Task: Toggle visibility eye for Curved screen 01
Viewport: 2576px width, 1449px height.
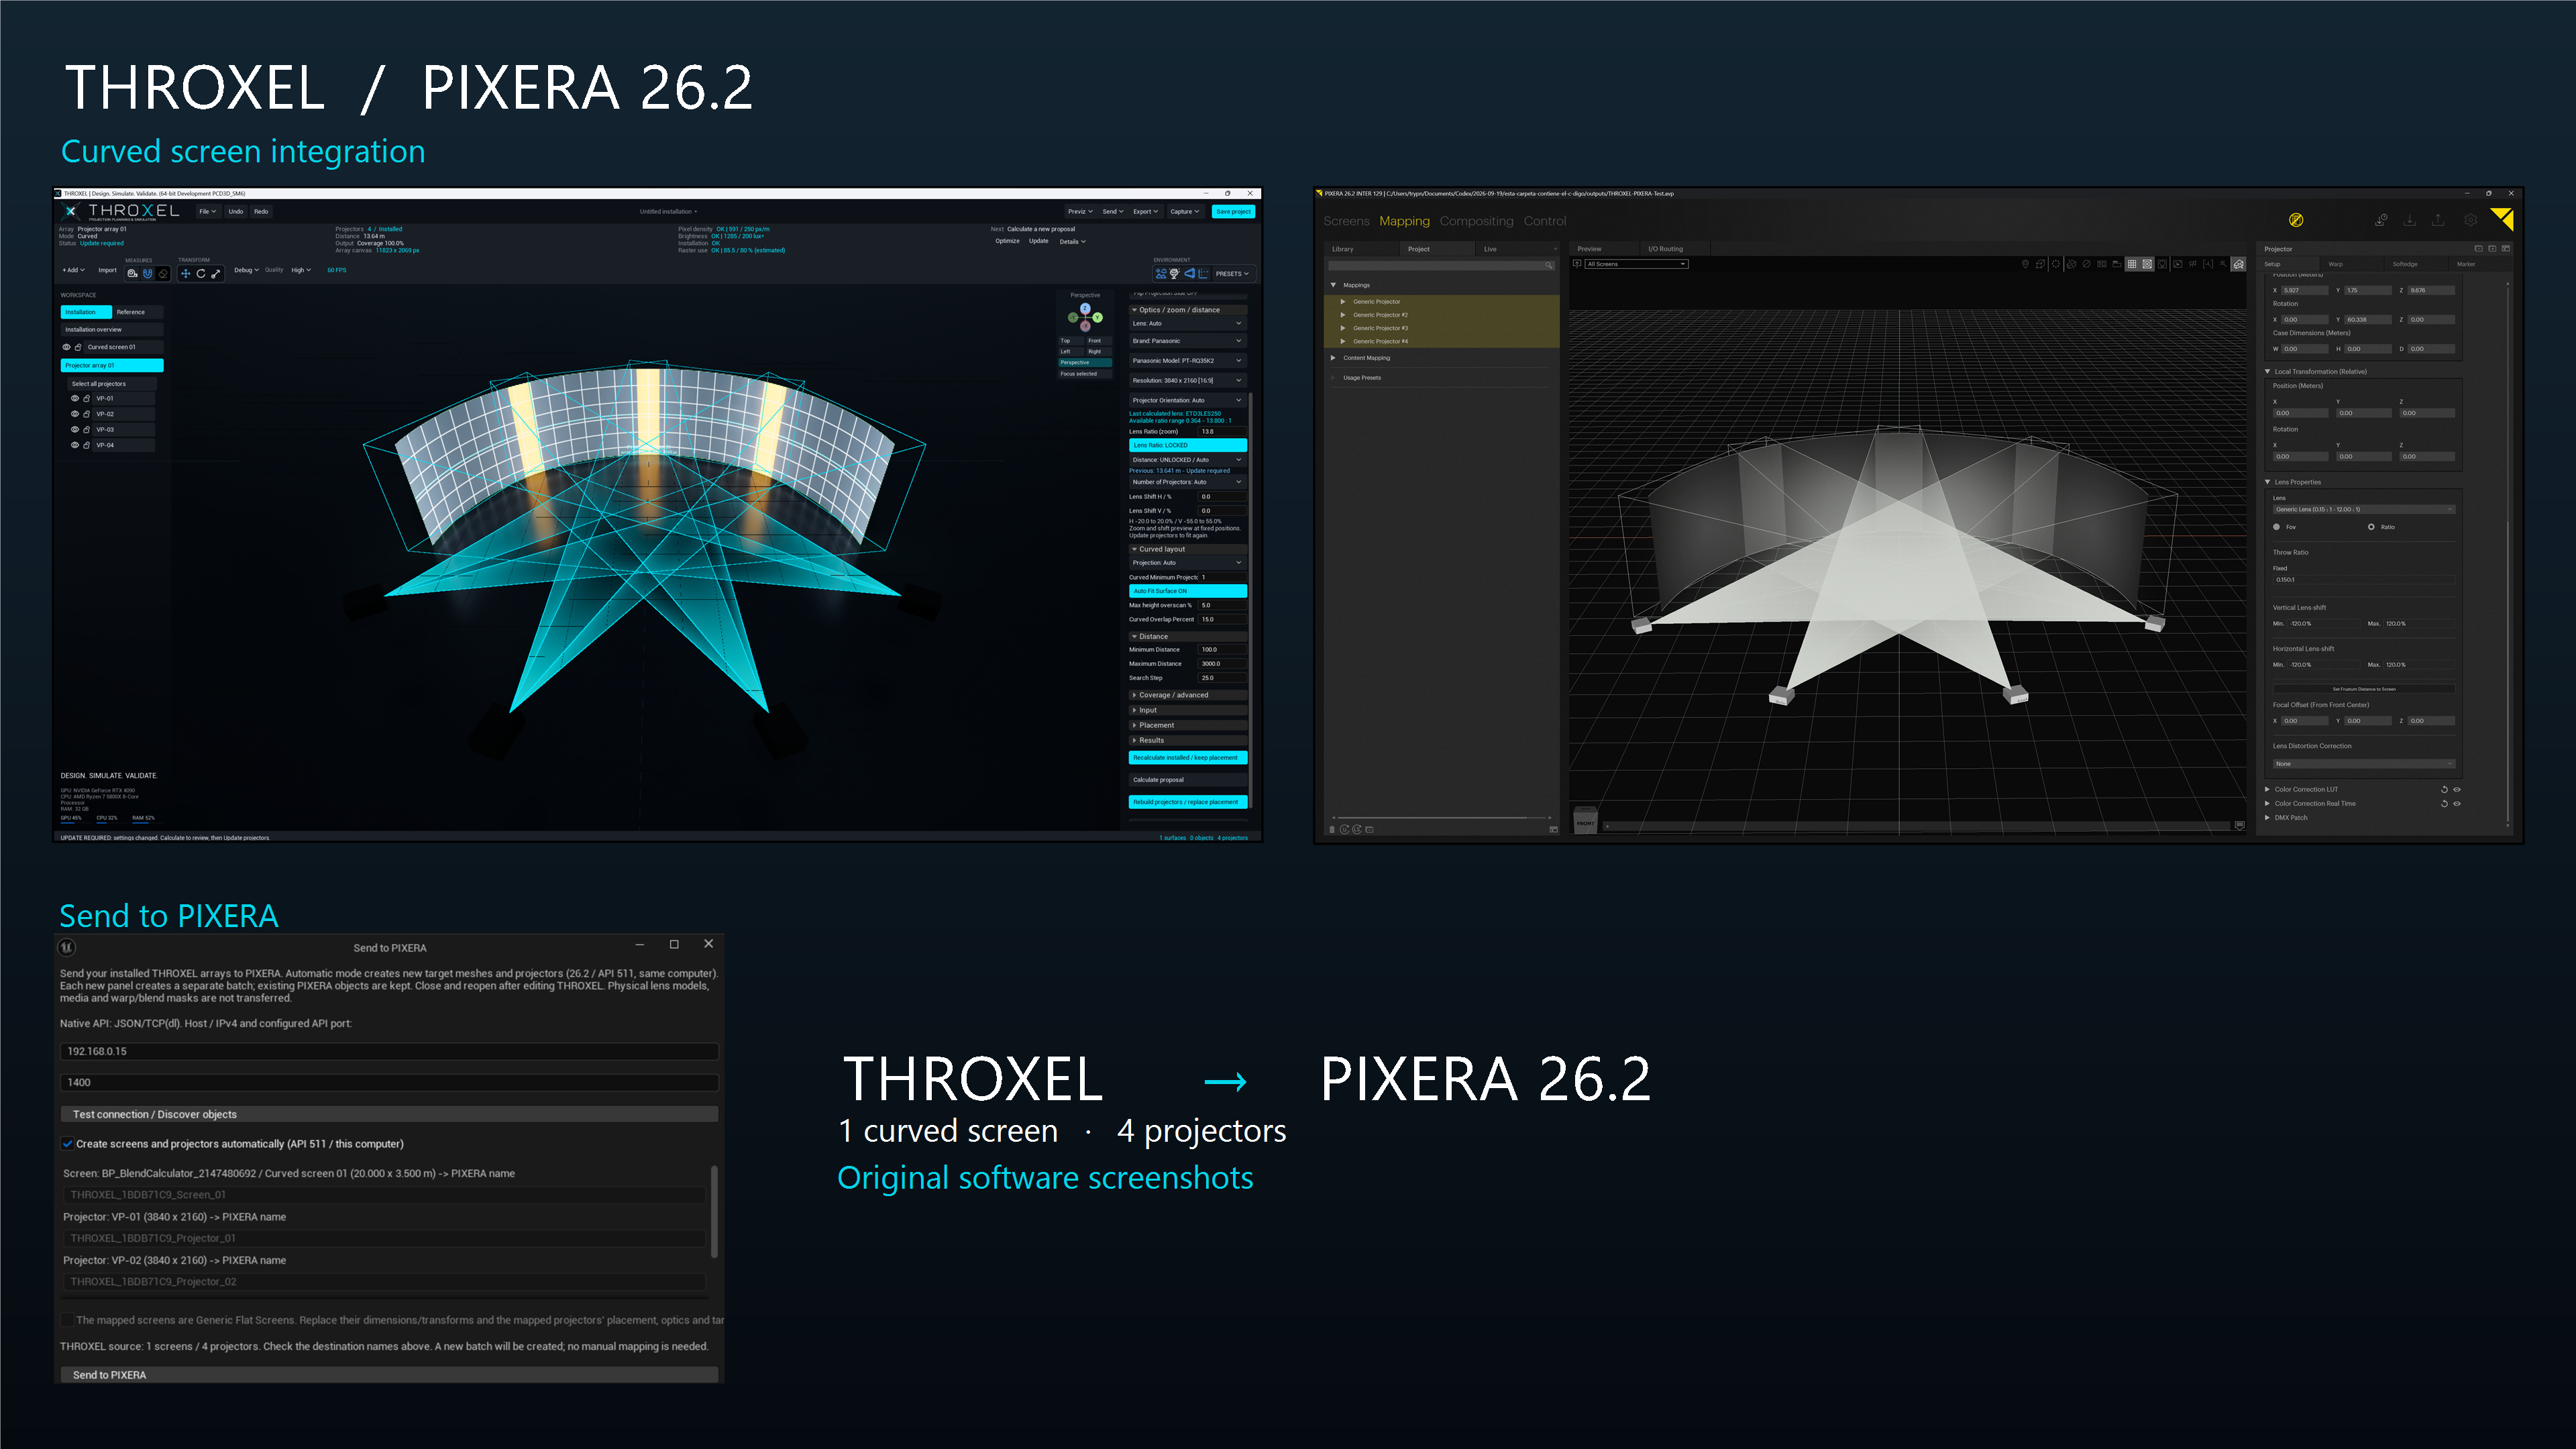Action: 66,347
